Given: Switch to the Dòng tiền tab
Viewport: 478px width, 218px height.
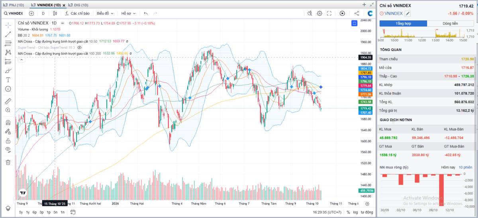Looking at the screenshot, I should pyautogui.click(x=450, y=24).
